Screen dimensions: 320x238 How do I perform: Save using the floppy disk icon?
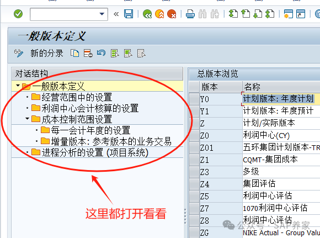coord(129,14)
